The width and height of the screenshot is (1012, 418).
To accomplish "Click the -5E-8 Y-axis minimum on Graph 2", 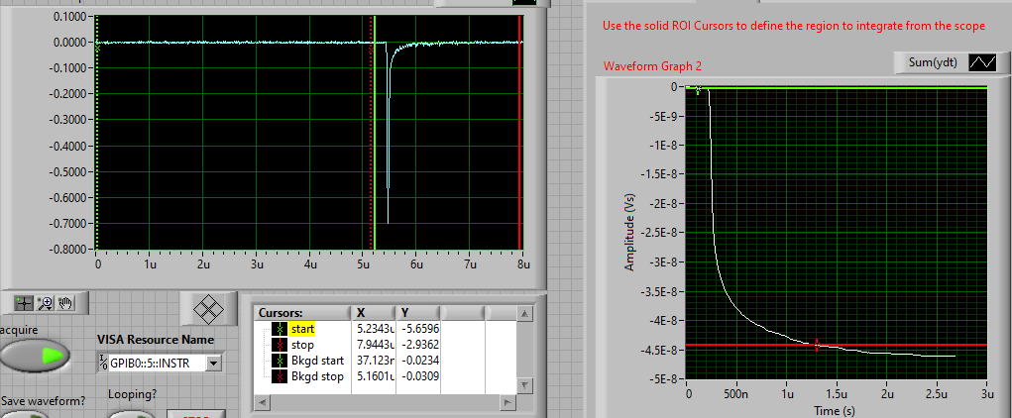I will click(666, 378).
